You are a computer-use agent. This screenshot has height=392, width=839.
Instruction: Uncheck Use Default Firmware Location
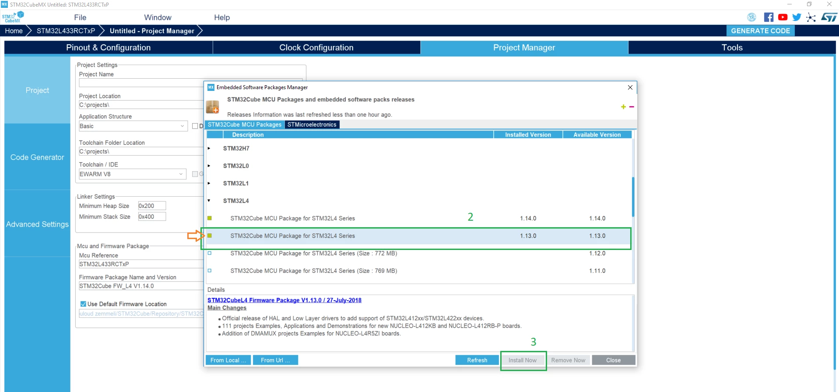(x=83, y=304)
